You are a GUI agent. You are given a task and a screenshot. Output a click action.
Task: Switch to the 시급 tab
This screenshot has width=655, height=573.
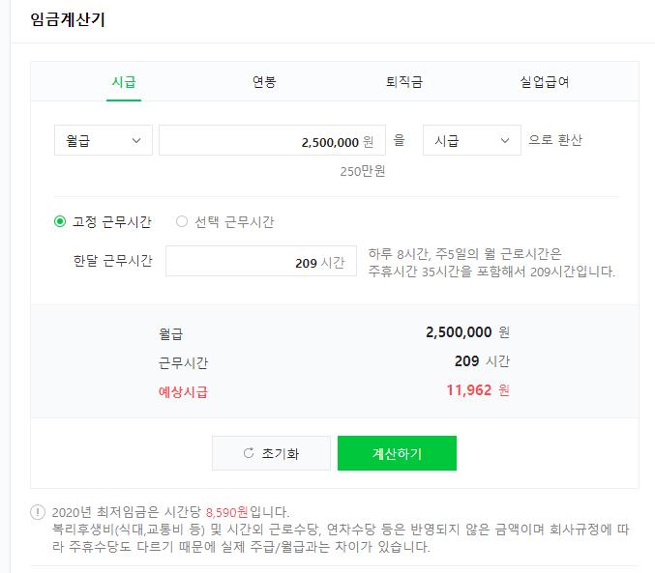point(123,82)
